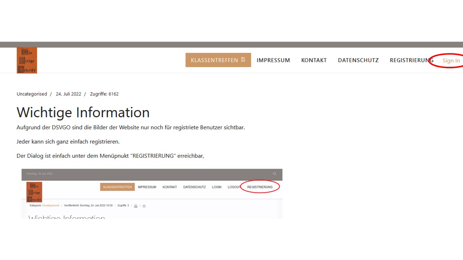Click the search magnifier icon in embedded screenshot
This screenshot has height=260, width=463.
pos(275,174)
